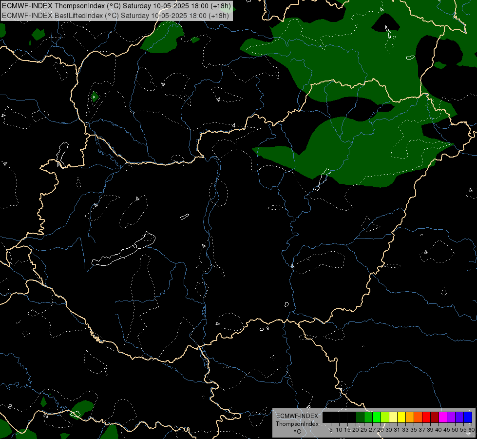Click the orange 33-35 legend swatch
477x439 pixels.
point(410,417)
